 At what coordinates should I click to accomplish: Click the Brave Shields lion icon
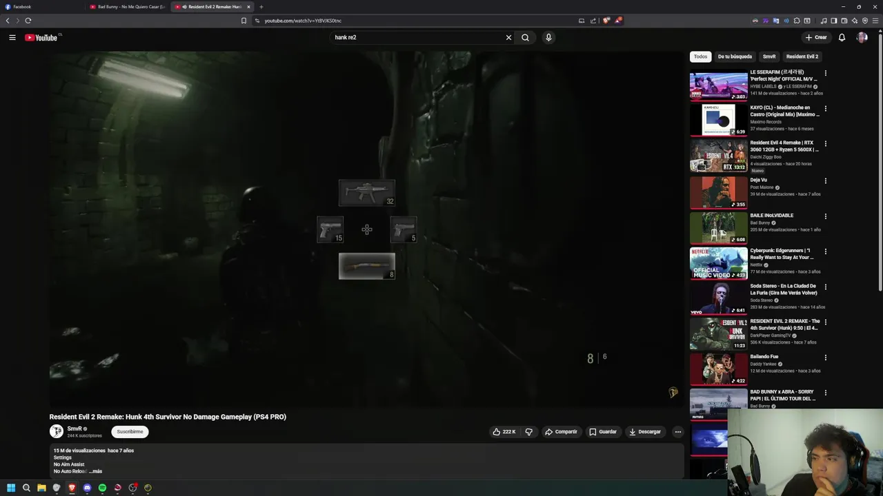(606, 21)
